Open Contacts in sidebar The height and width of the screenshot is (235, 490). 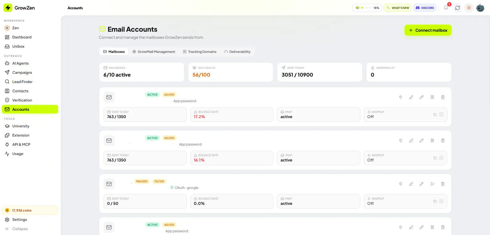point(30,91)
